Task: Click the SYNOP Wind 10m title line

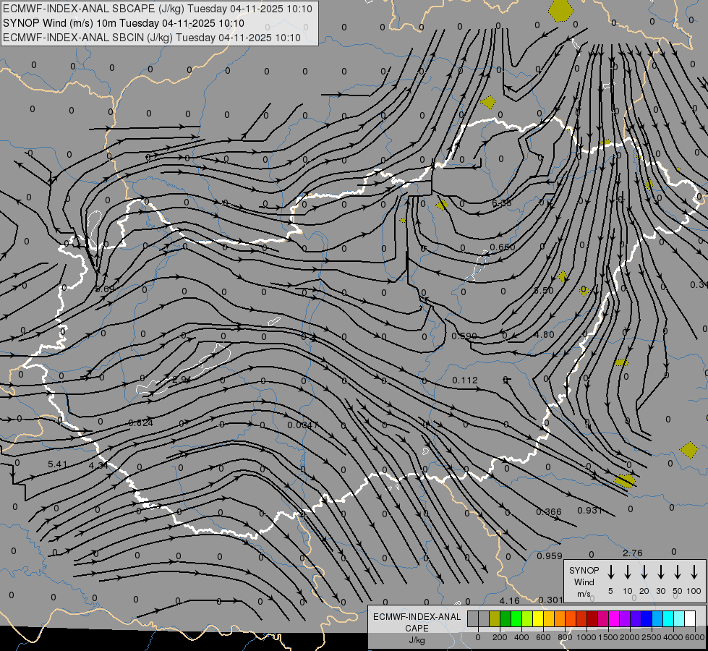Action: [x=123, y=23]
